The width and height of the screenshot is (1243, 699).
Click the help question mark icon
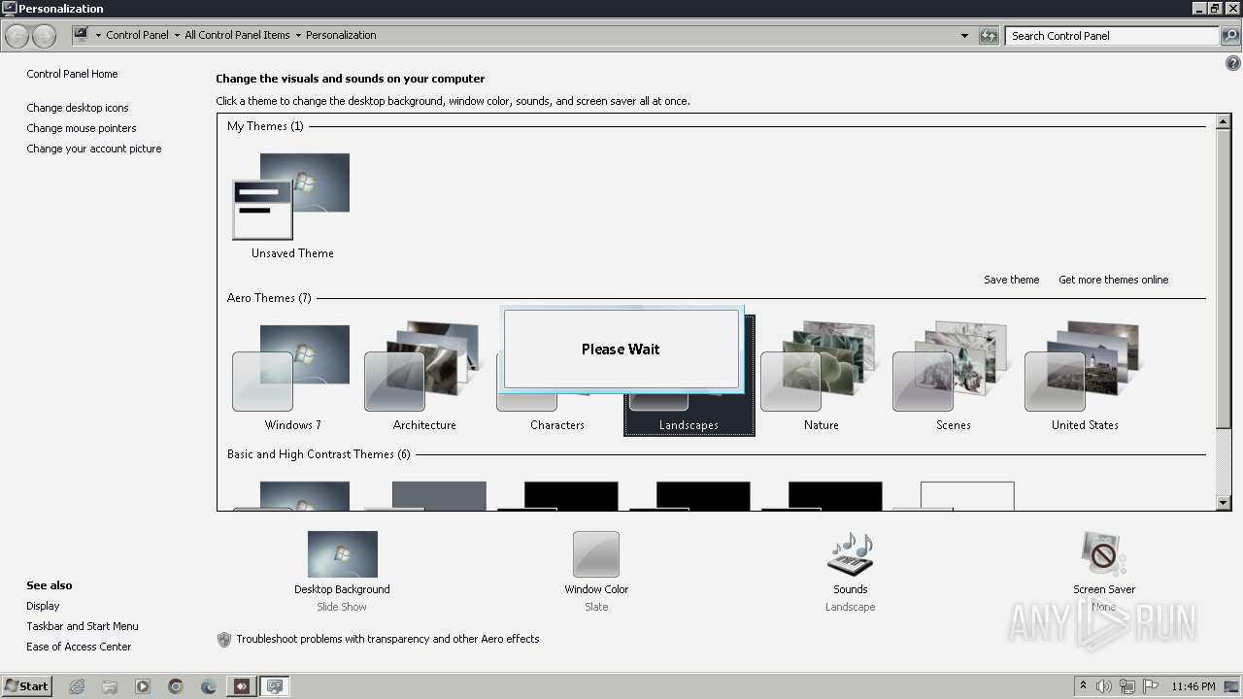1232,63
